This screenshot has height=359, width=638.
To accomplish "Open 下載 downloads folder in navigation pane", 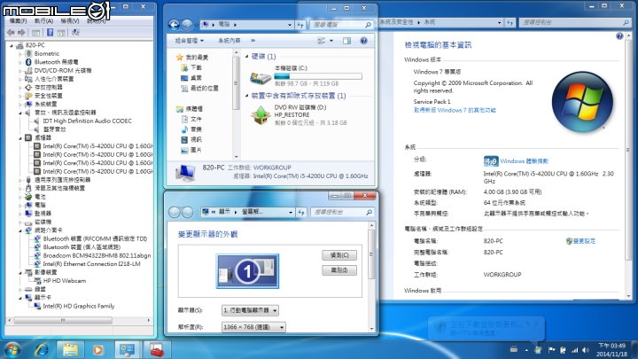I will 196,67.
